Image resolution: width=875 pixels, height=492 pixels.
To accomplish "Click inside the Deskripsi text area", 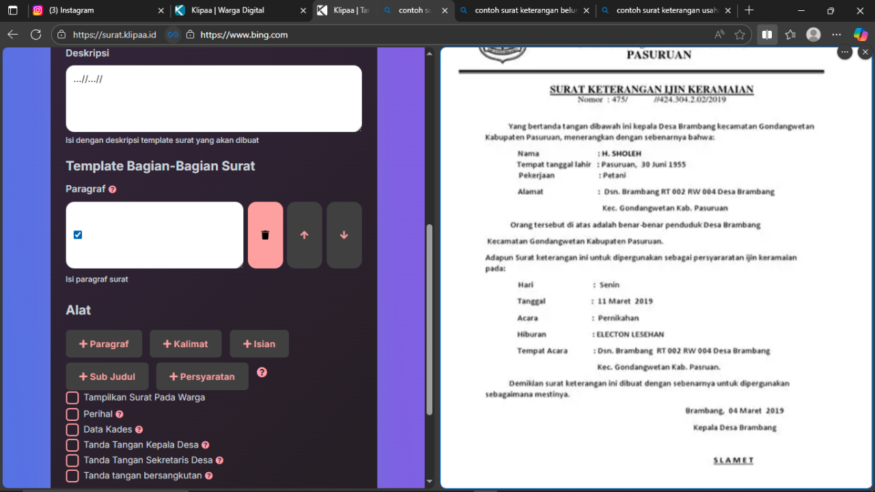I will click(213, 99).
